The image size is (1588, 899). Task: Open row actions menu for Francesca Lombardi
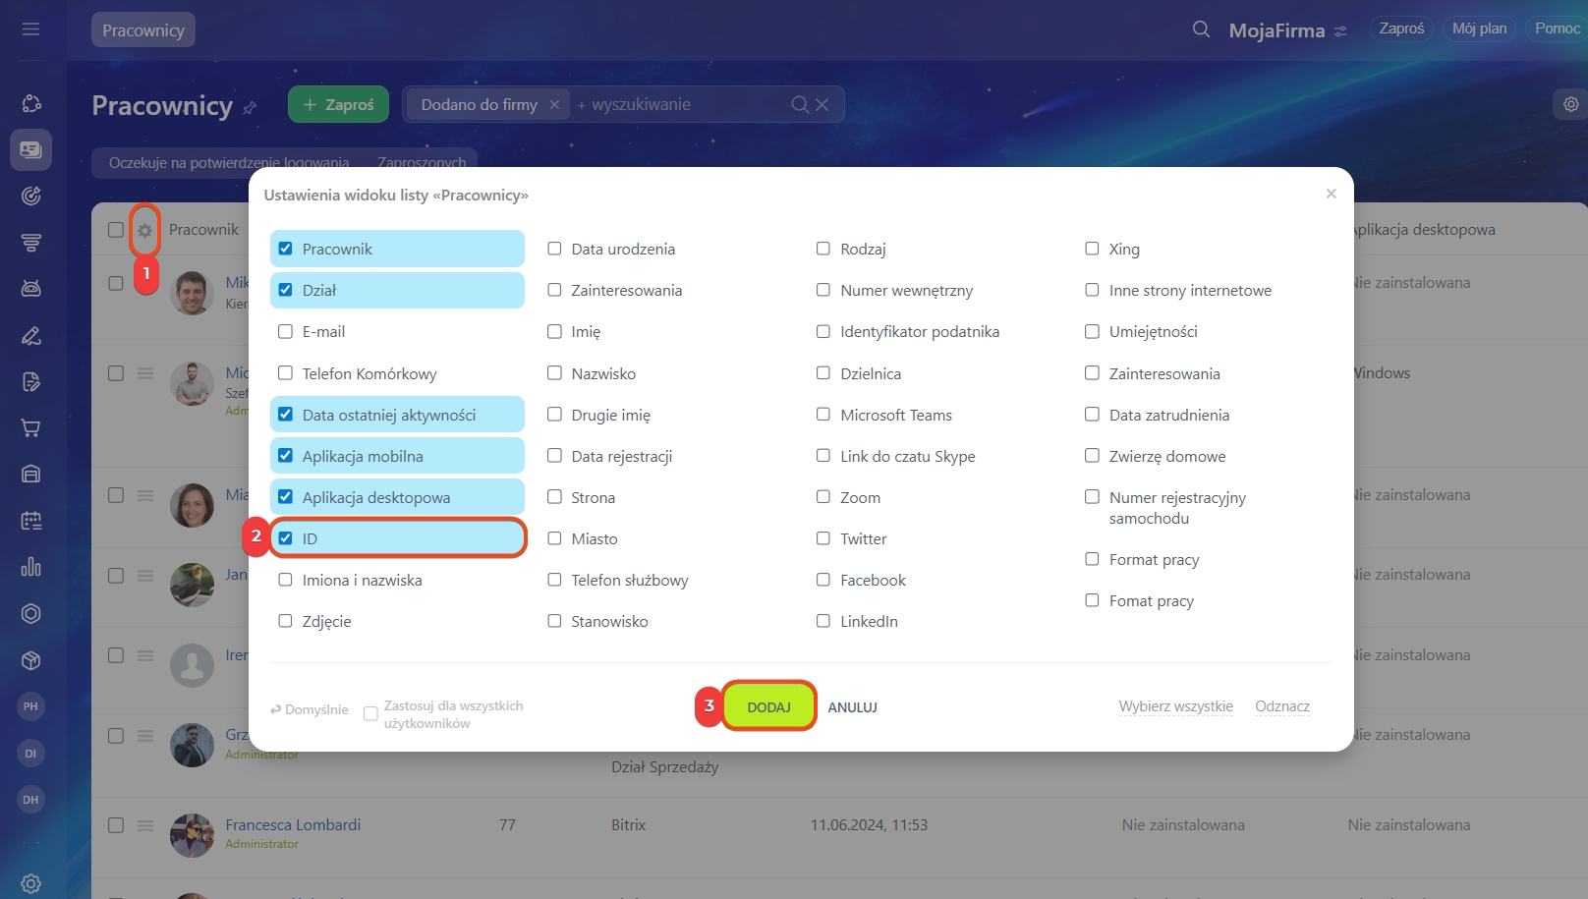[145, 825]
